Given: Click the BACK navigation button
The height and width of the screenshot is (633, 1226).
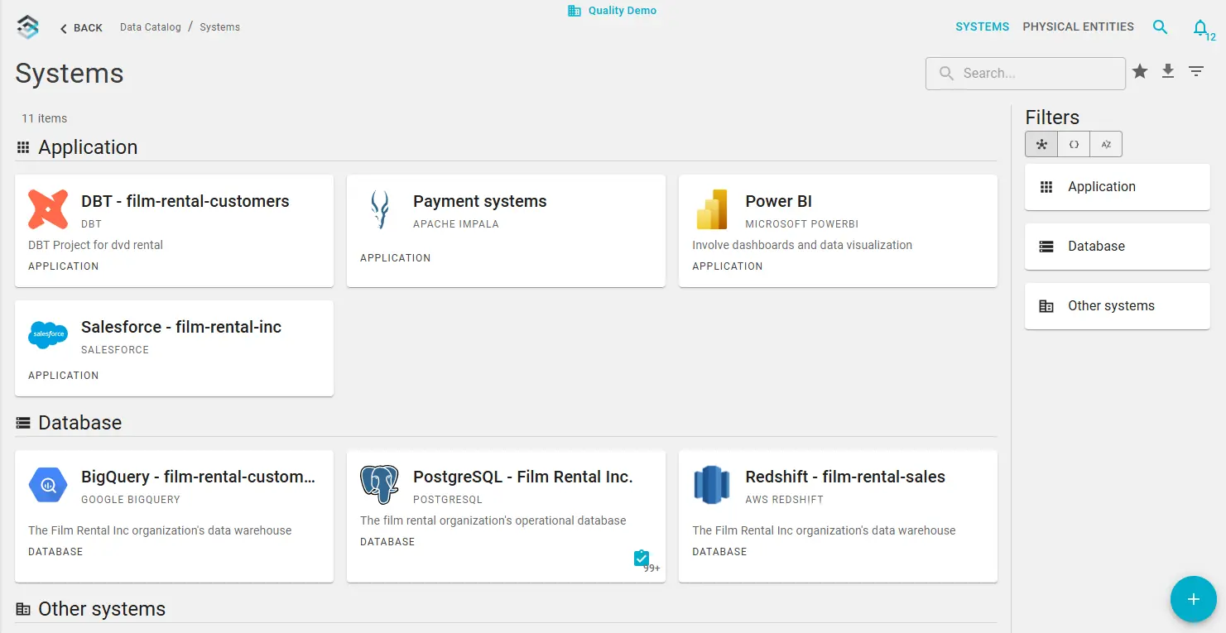Looking at the screenshot, I should [x=80, y=27].
